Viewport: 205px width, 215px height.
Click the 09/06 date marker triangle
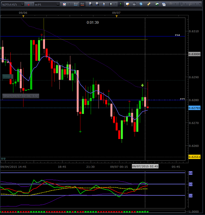tap(23, 16)
